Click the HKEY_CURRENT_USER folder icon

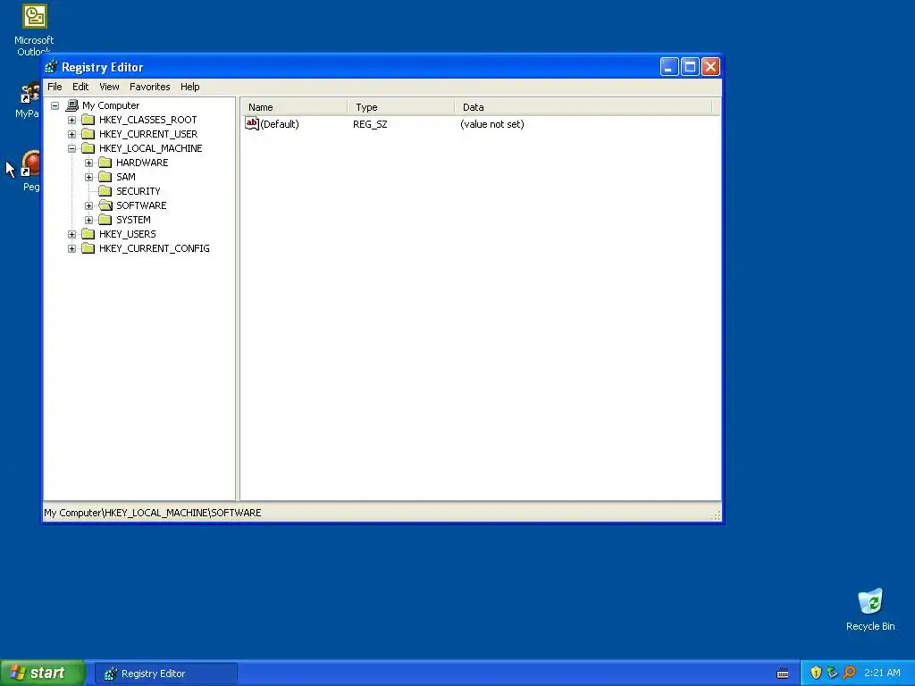[88, 134]
